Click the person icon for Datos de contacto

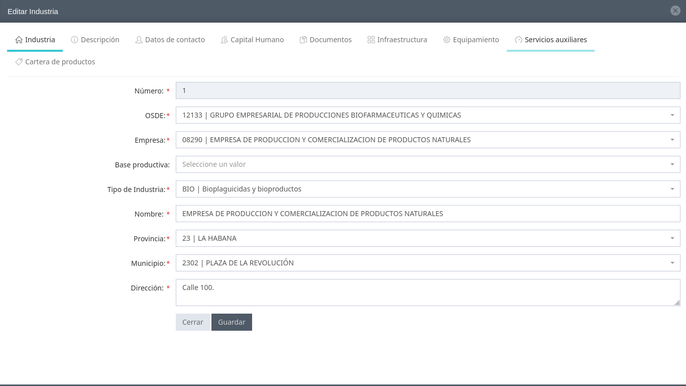pyautogui.click(x=139, y=40)
